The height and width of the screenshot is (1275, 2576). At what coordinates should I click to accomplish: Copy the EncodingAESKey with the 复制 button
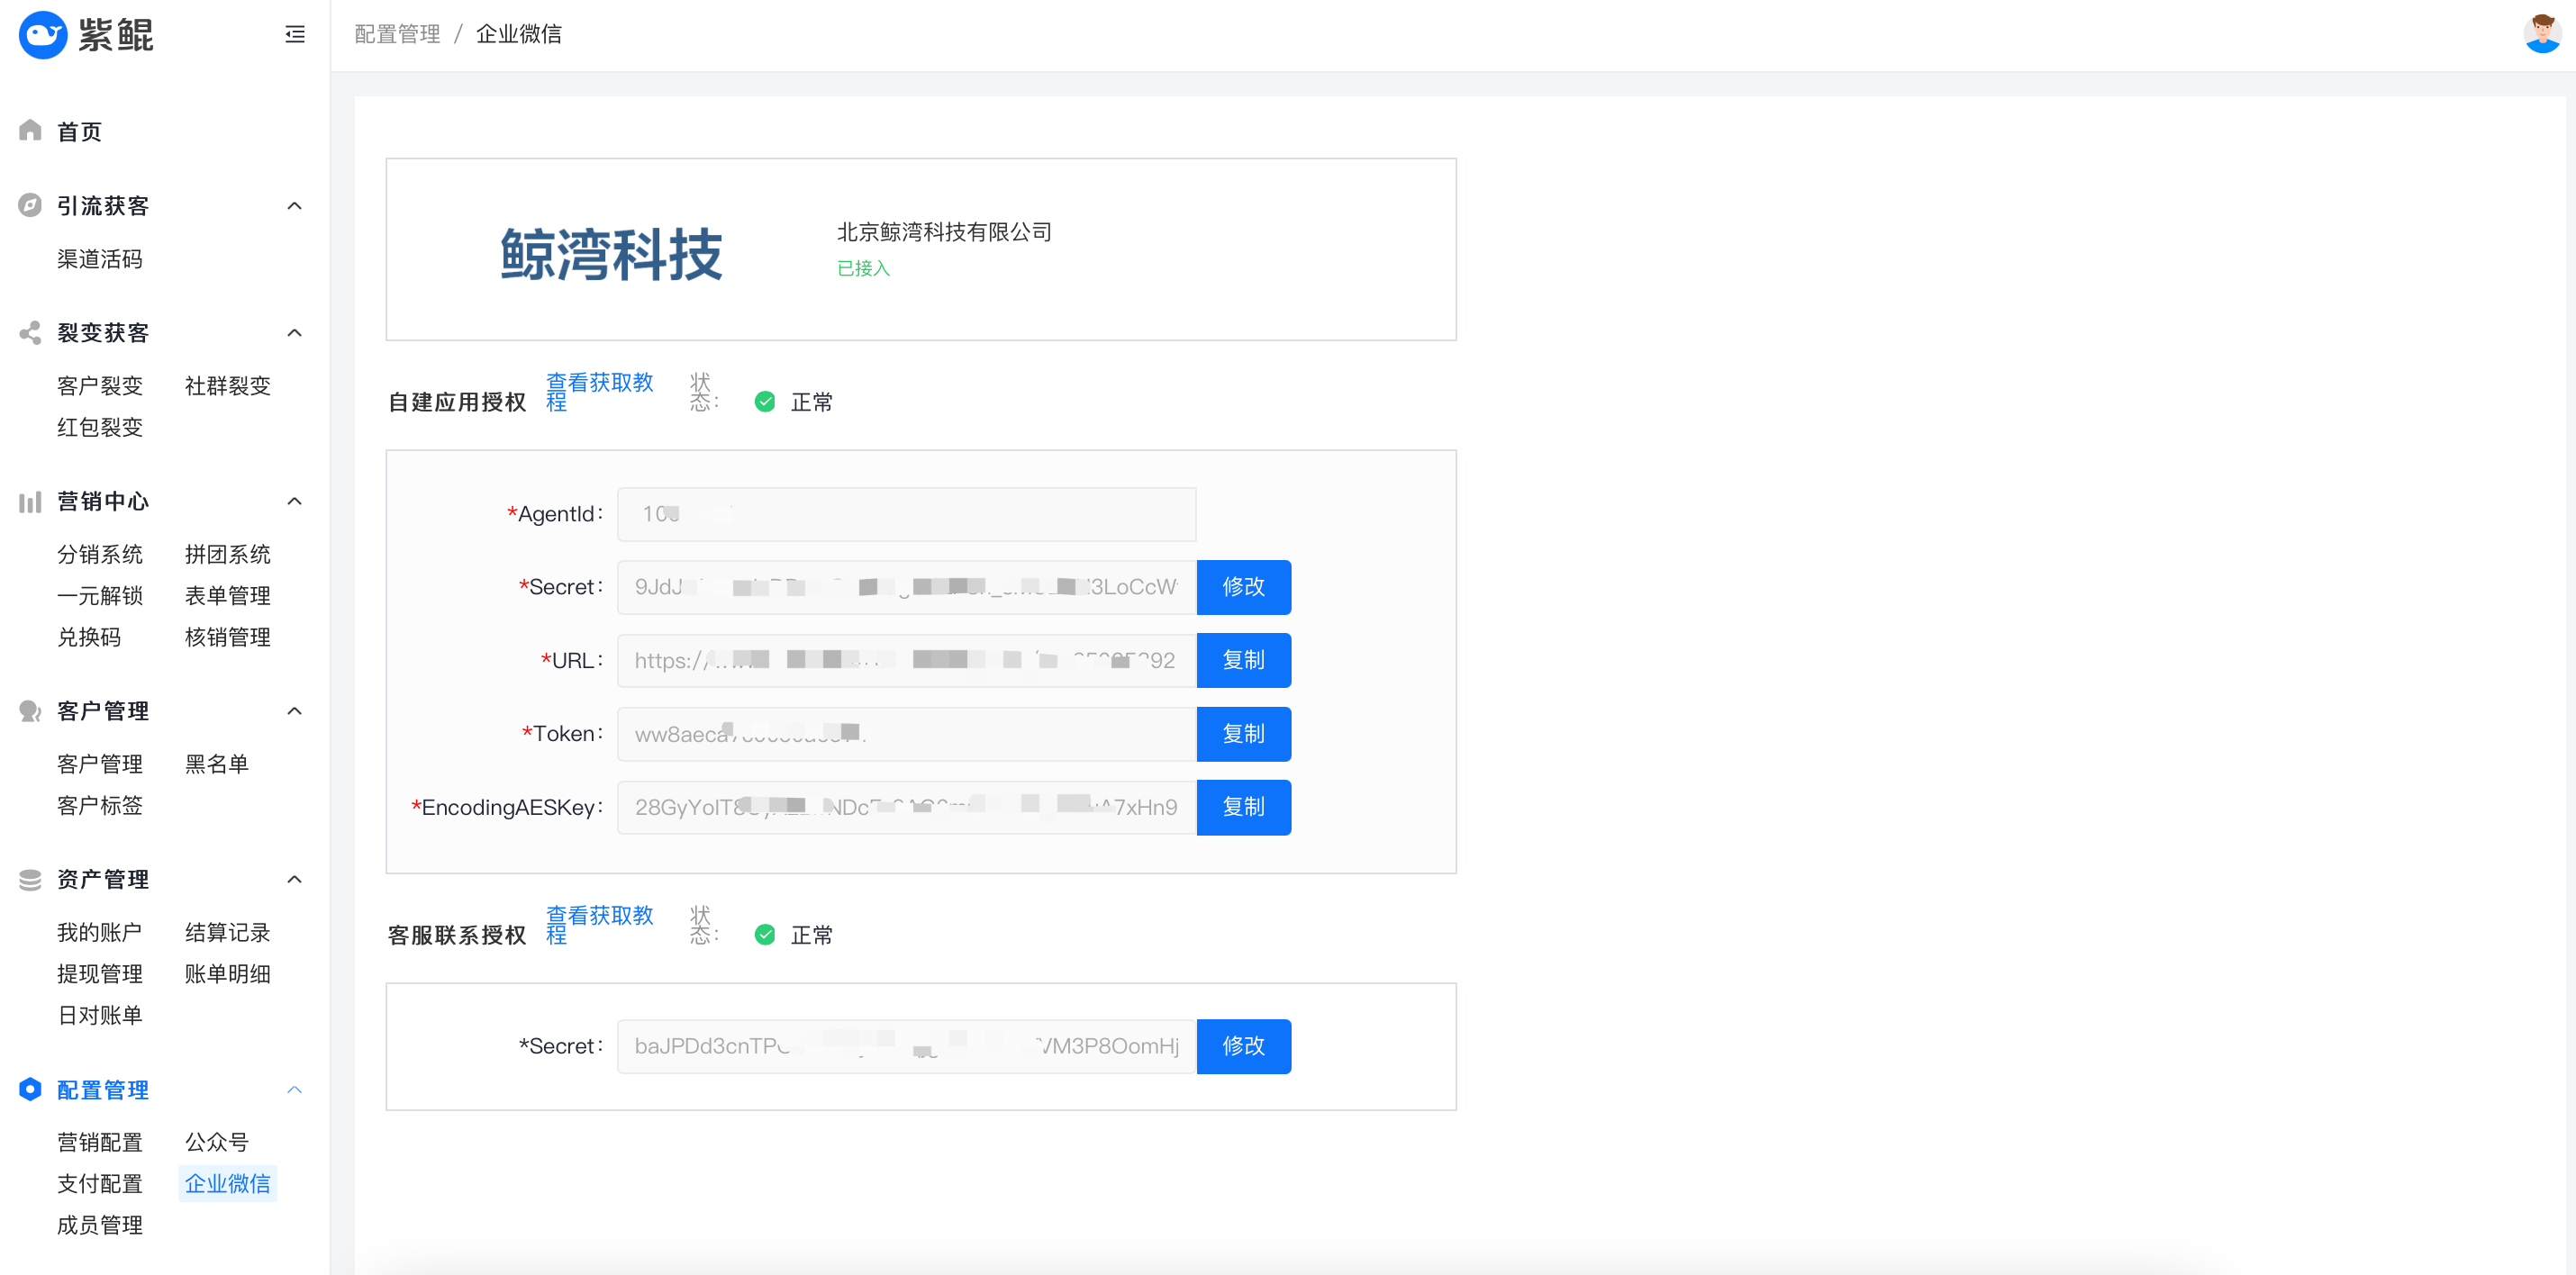pyautogui.click(x=1243, y=807)
